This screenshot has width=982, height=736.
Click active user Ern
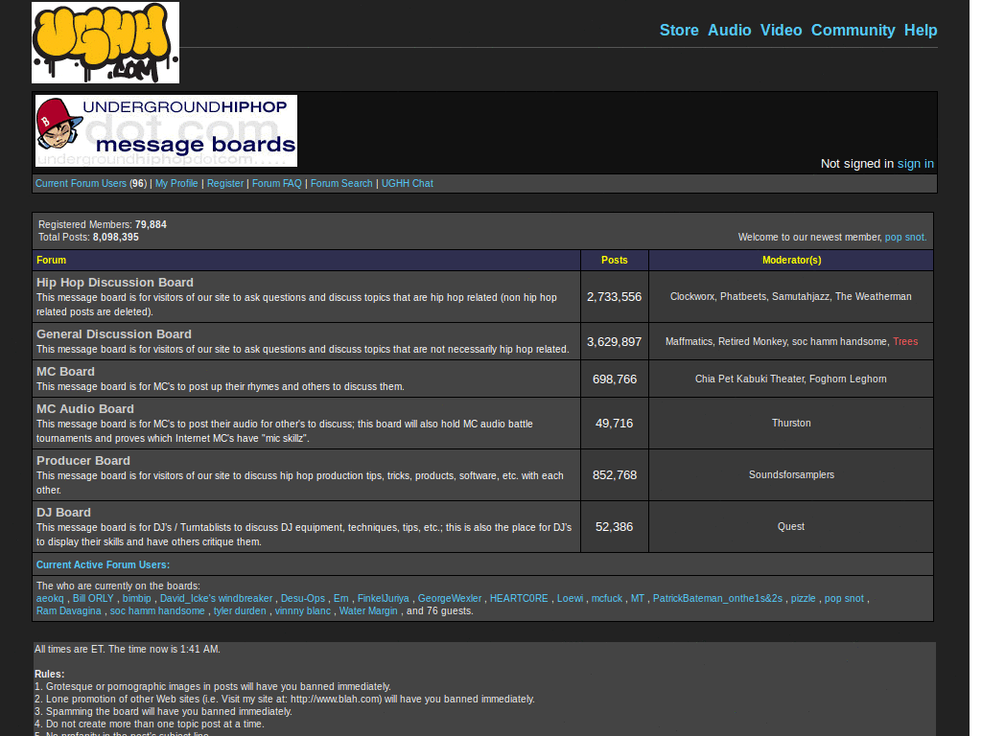341,598
